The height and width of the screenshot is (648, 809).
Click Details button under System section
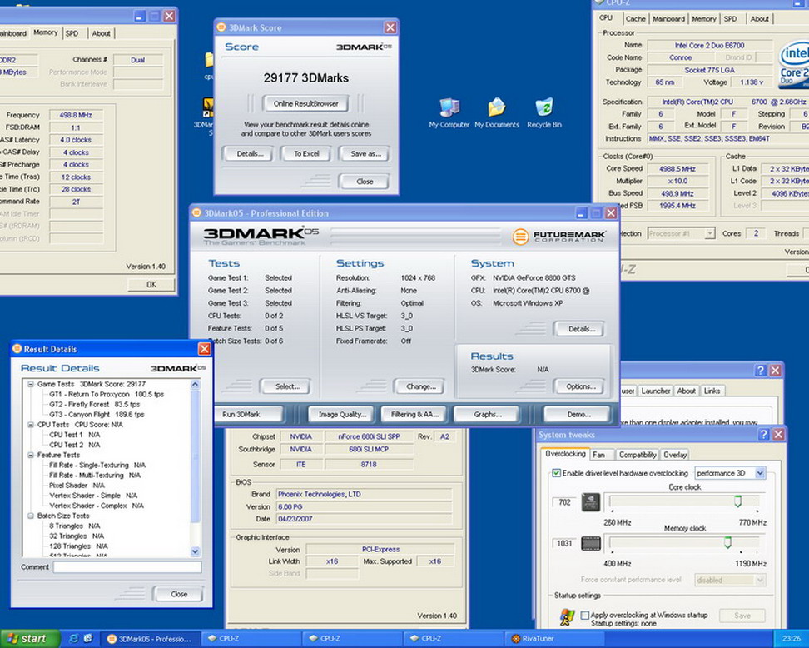(580, 329)
